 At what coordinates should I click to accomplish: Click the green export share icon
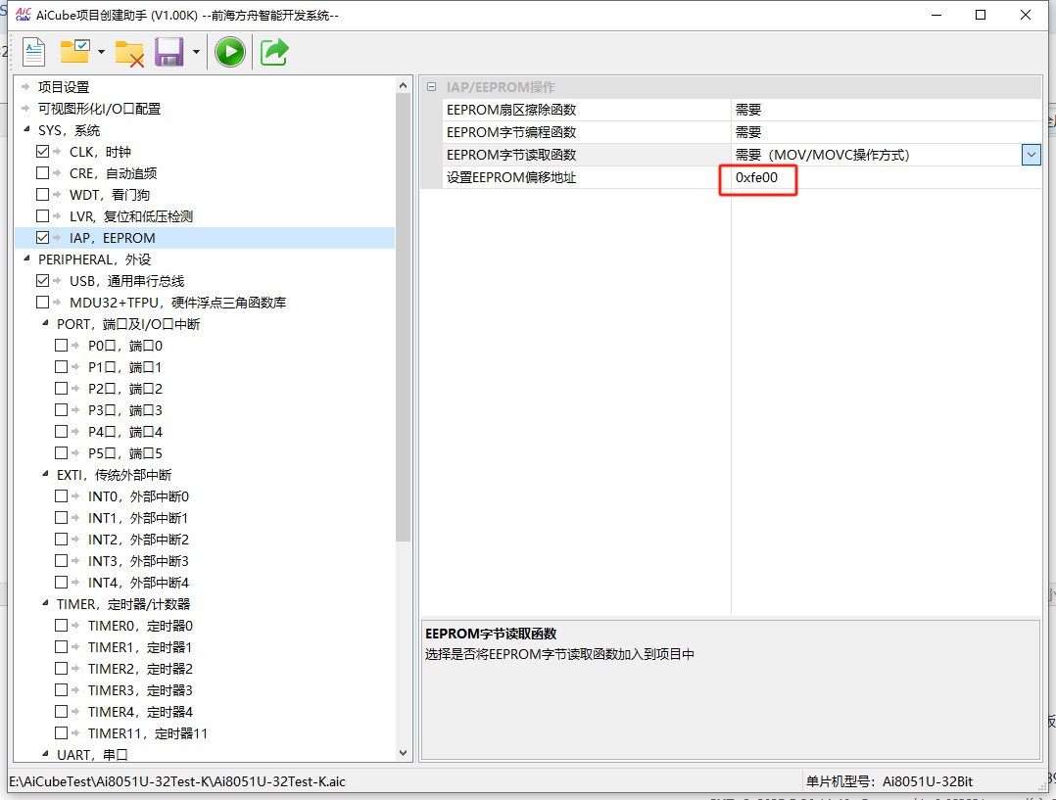tap(274, 52)
